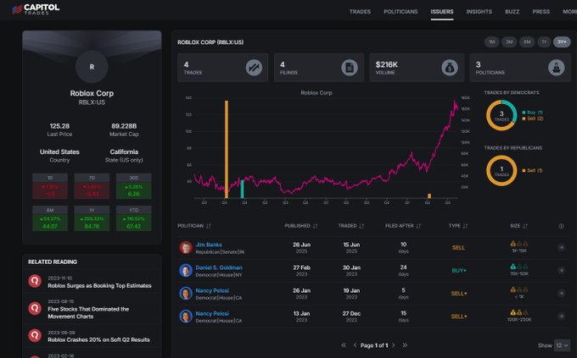The height and width of the screenshot is (358, 577).
Task: Click the politicians count icon
Action: click(557, 68)
